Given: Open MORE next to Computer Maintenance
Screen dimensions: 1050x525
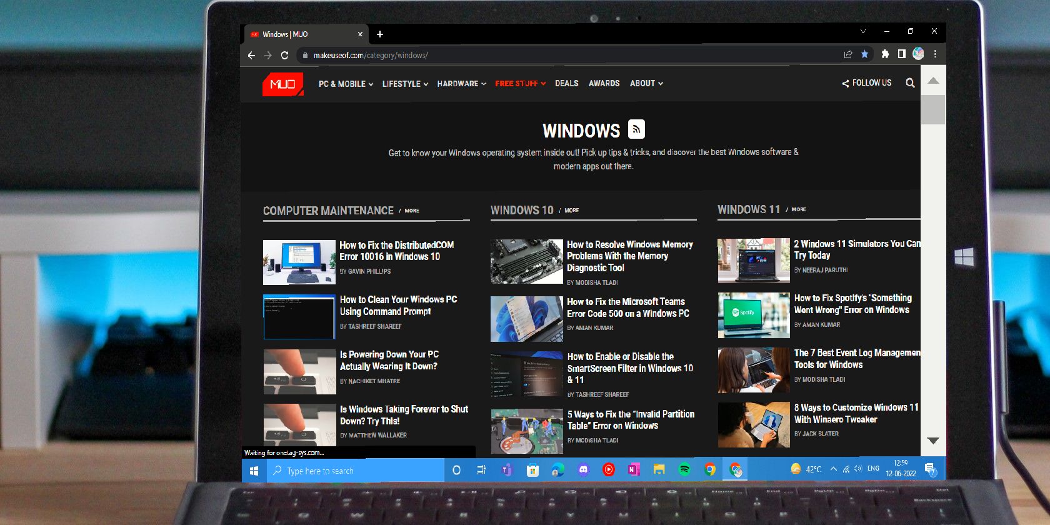Looking at the screenshot, I should coord(412,211).
